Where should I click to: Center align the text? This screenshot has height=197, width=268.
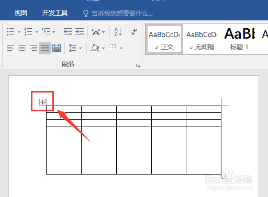pos(22,48)
